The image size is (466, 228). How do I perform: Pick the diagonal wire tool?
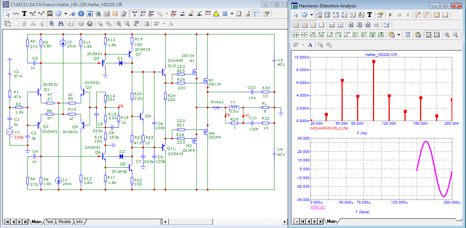[41, 14]
